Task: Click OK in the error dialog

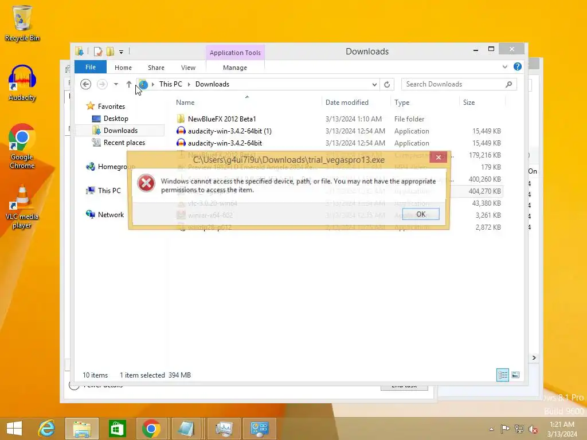Action: (420, 214)
